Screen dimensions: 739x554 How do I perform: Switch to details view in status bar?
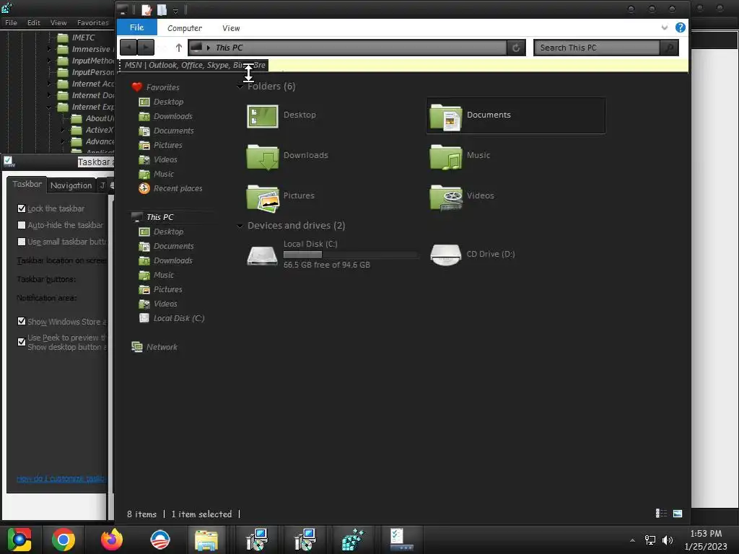(661, 514)
